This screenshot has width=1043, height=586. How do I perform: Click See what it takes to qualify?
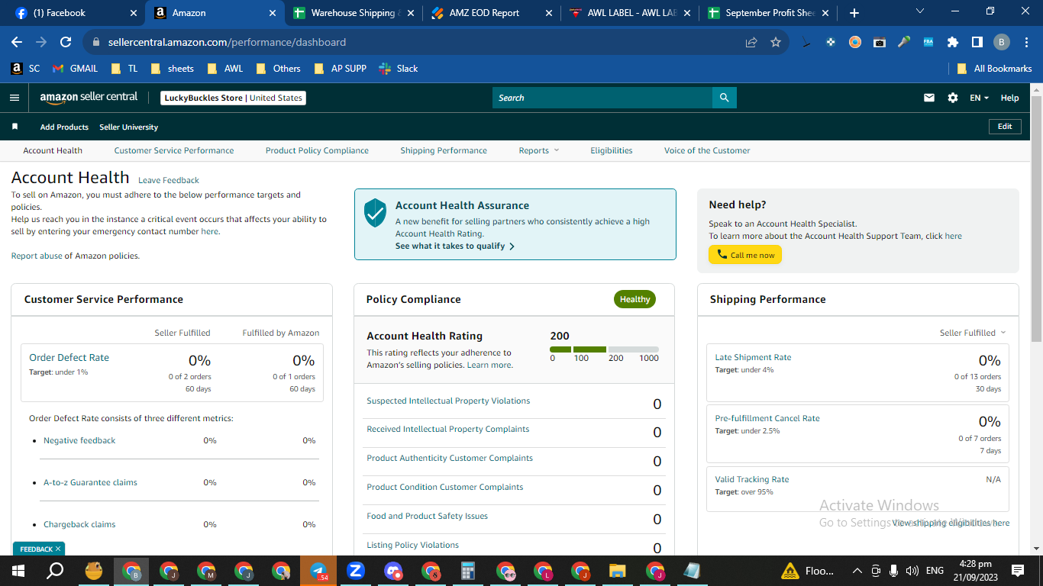[455, 246]
